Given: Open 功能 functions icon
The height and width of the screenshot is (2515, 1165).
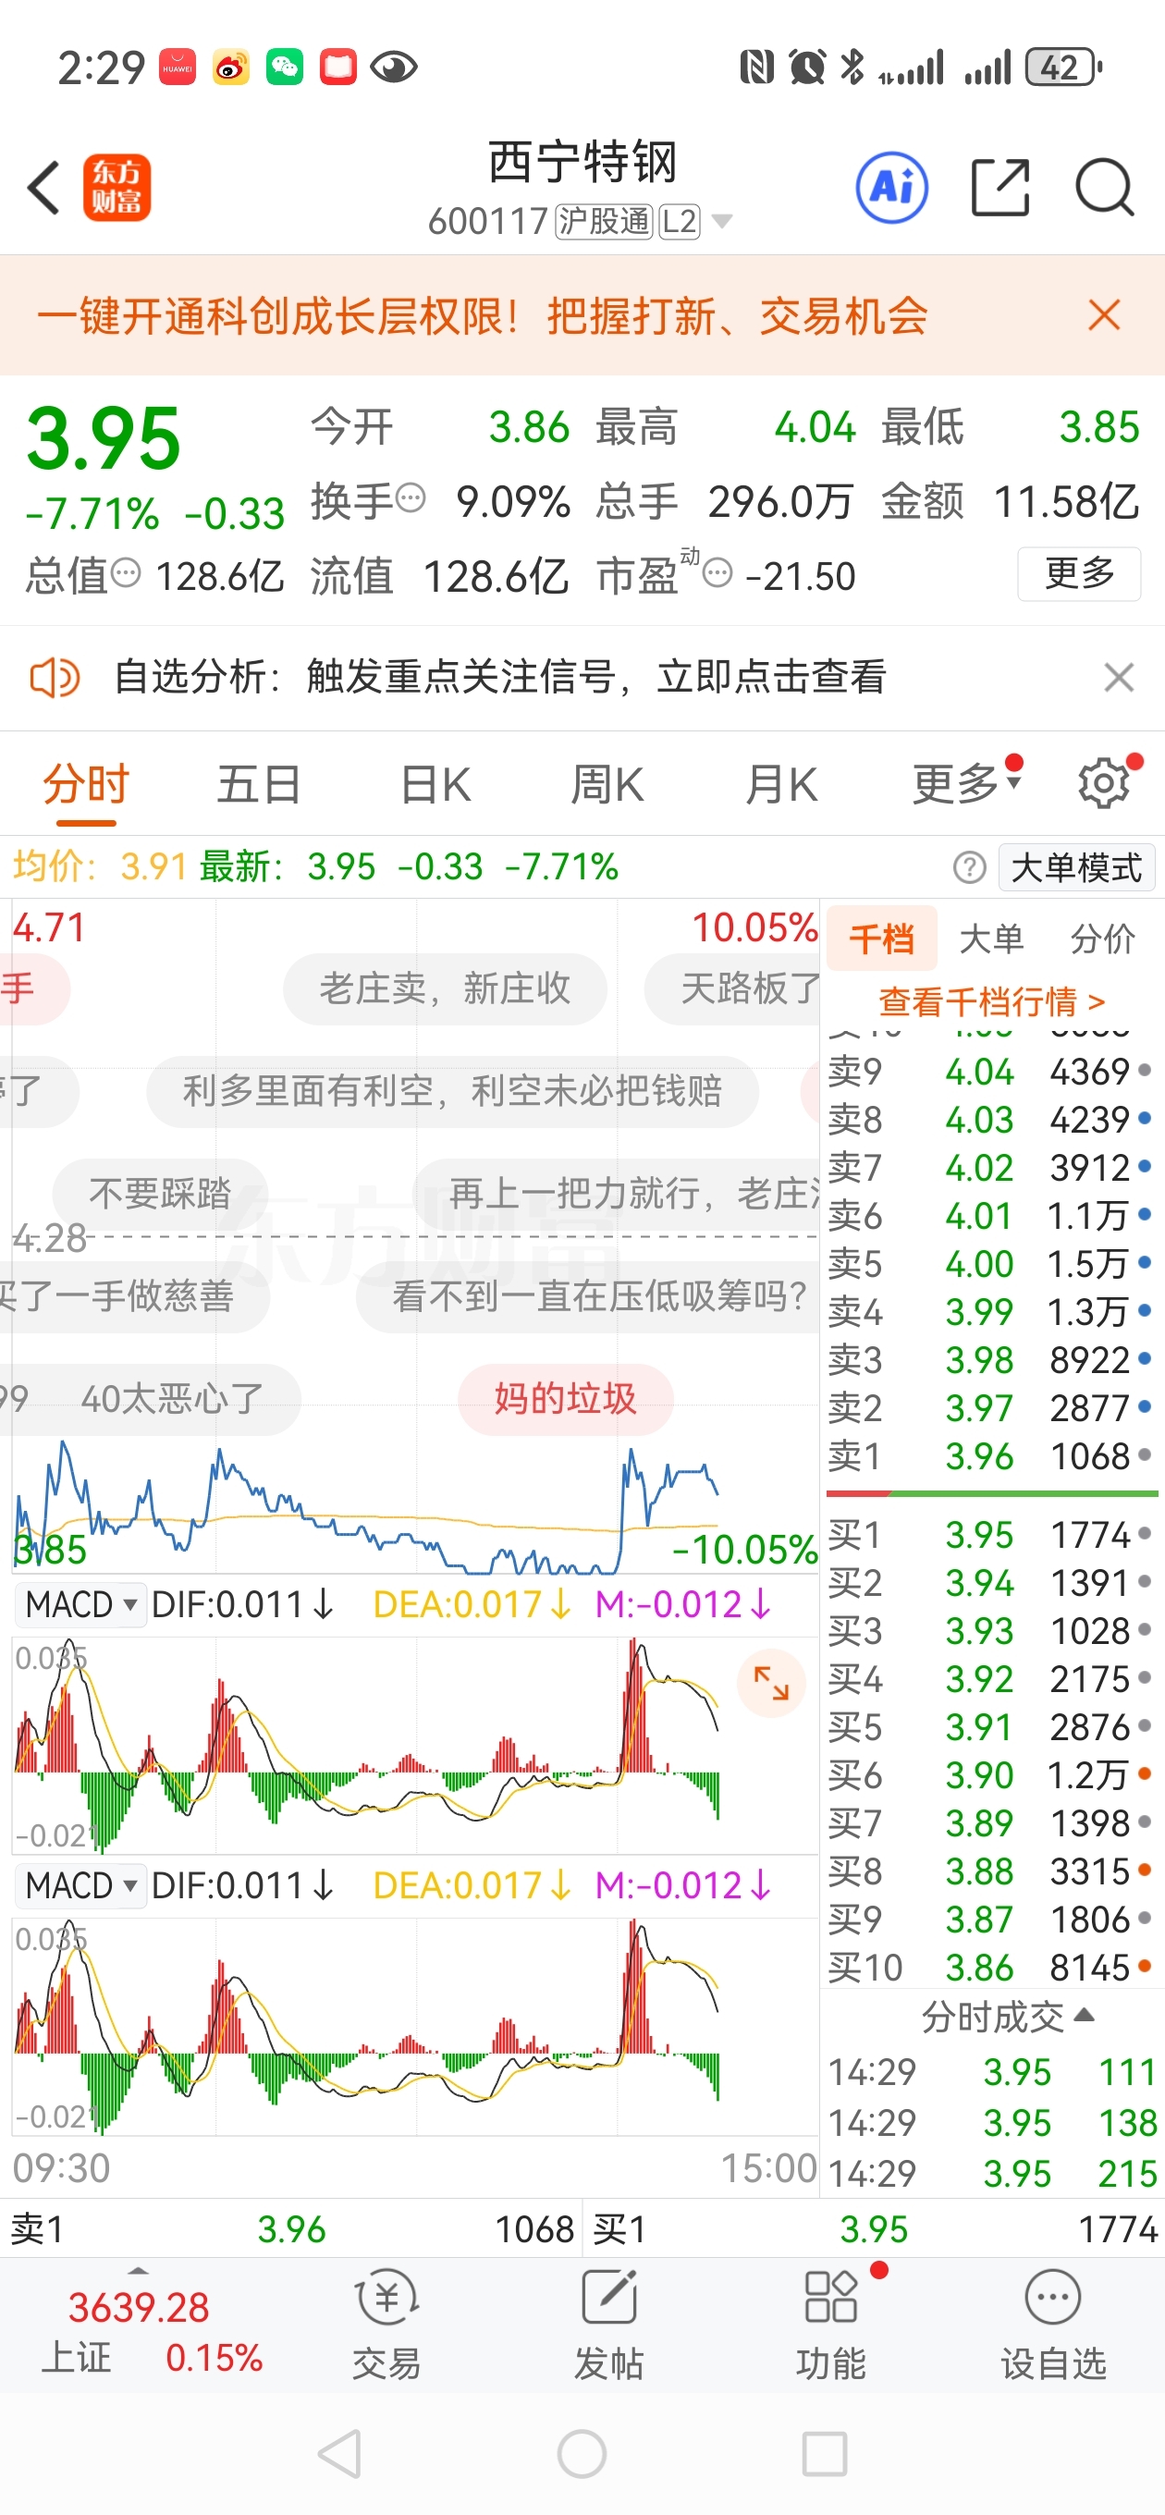Looking at the screenshot, I should [831, 2324].
